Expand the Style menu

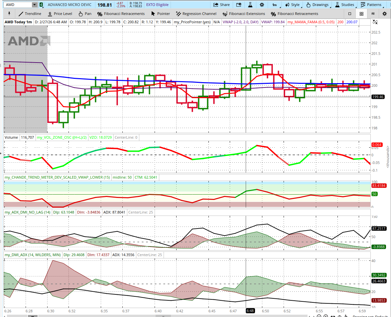[x=292, y=5]
